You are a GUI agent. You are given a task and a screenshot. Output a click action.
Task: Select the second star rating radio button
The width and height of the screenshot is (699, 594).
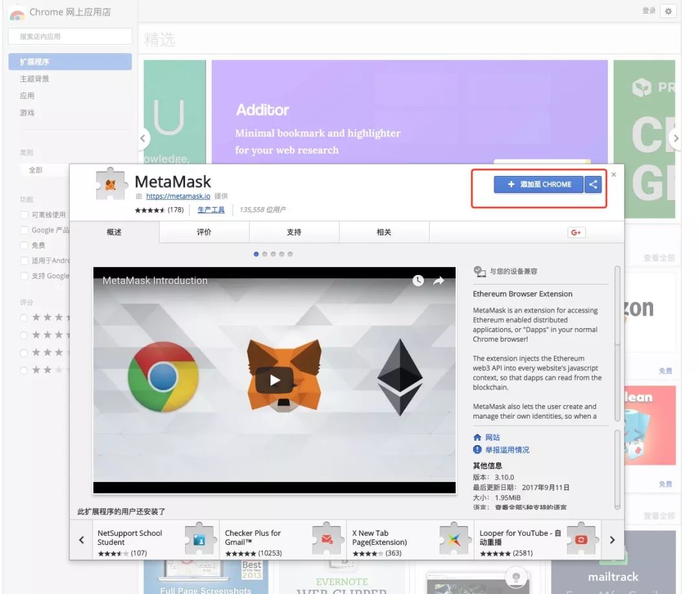[x=24, y=335]
